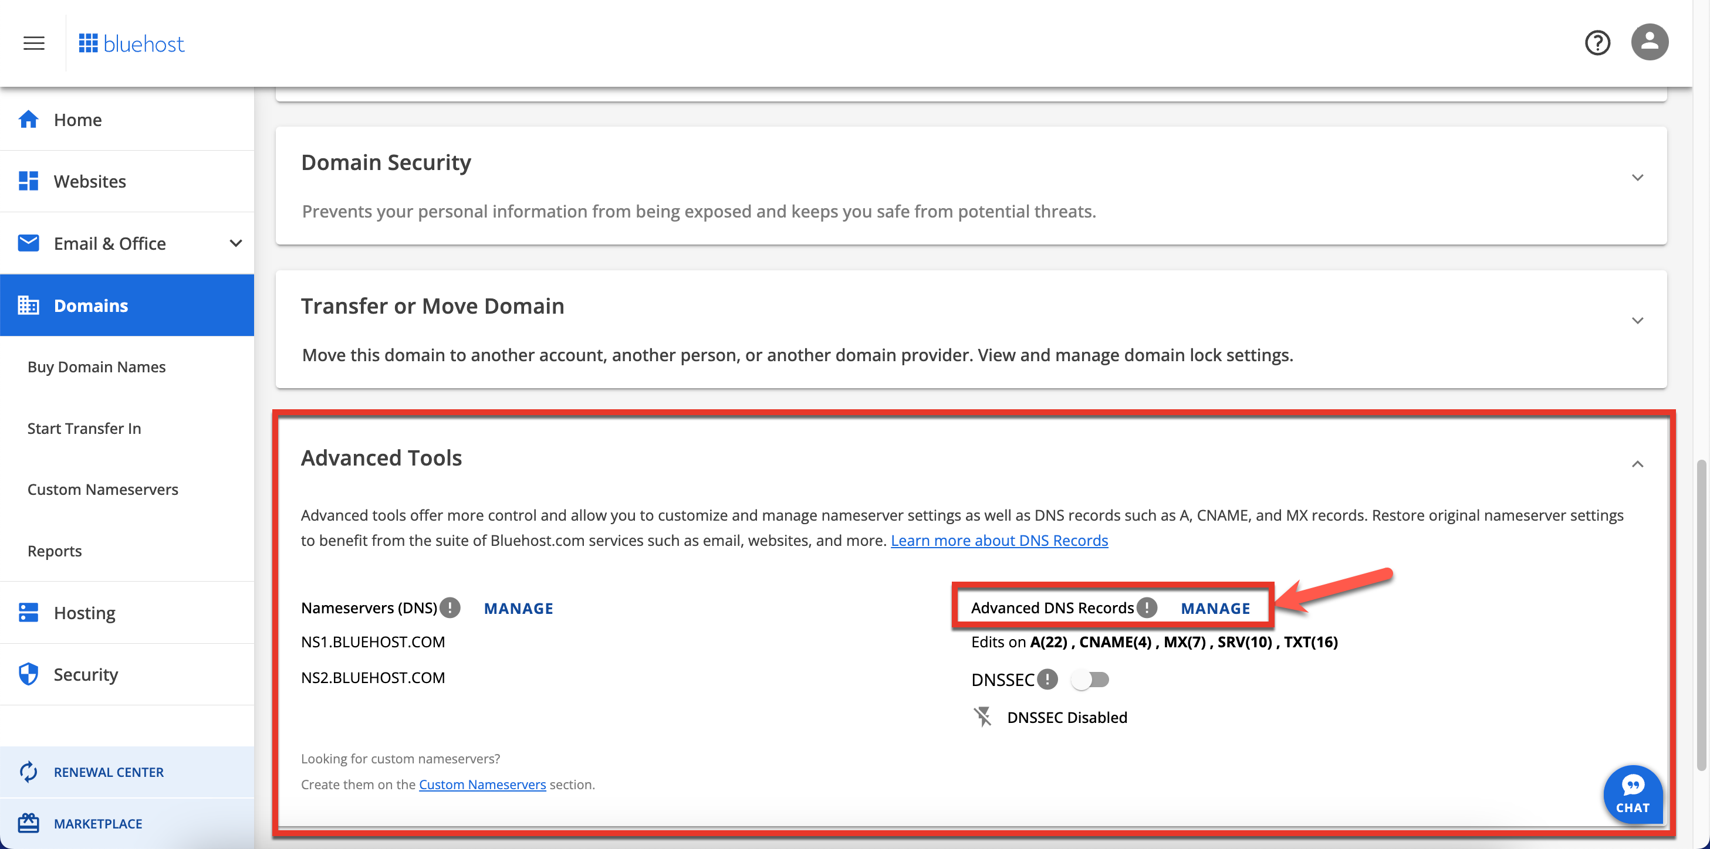Click the info icon next to Advanced DNS Records
This screenshot has width=1710, height=849.
point(1147,607)
